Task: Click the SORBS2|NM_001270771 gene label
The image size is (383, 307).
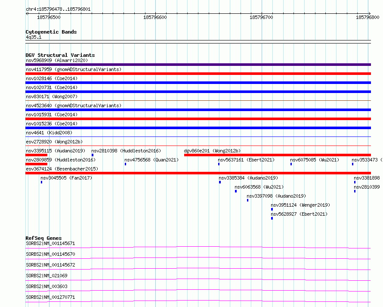Action: tap(50, 297)
